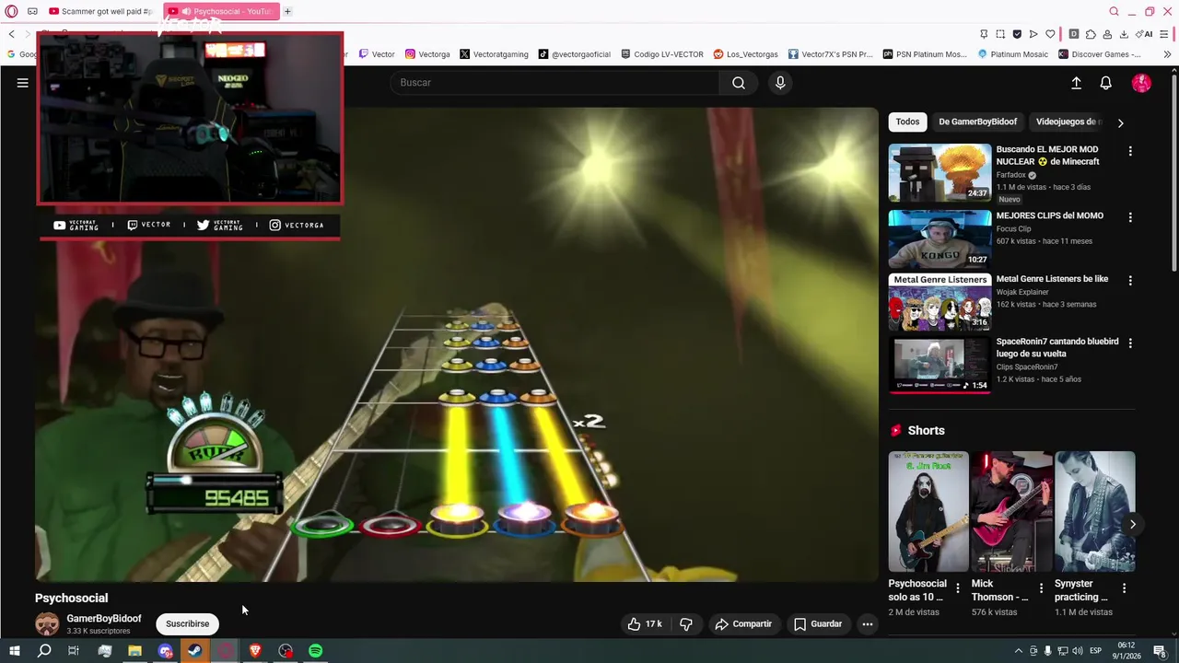The height and width of the screenshot is (663, 1179).
Task: Open the Mick Thomson short thumbnail
Action: point(1011,511)
